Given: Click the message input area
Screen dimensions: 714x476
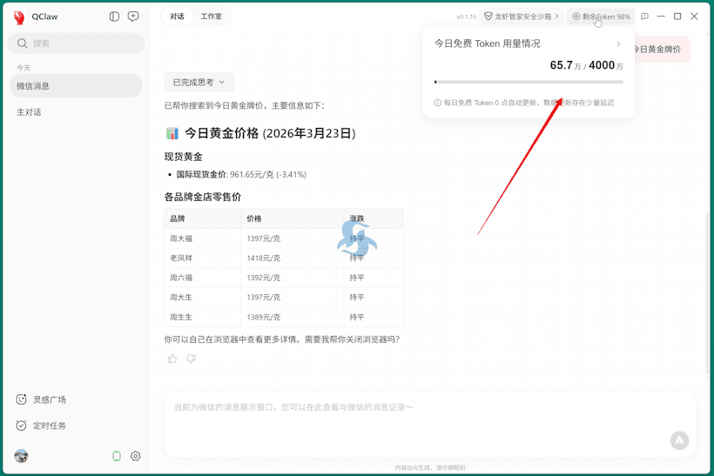Looking at the screenshot, I should (x=430, y=424).
